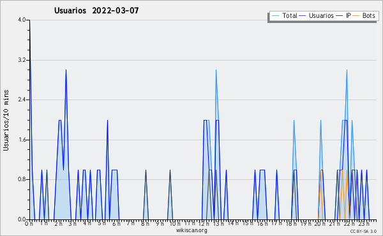Click the "20 h" x-axis label

point(320,224)
